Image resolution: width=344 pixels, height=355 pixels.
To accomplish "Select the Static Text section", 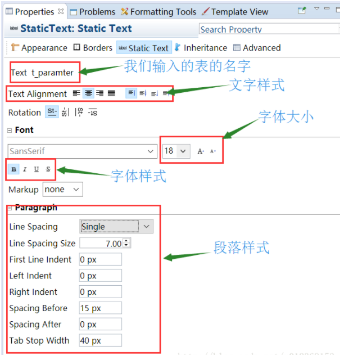I will coord(144,48).
